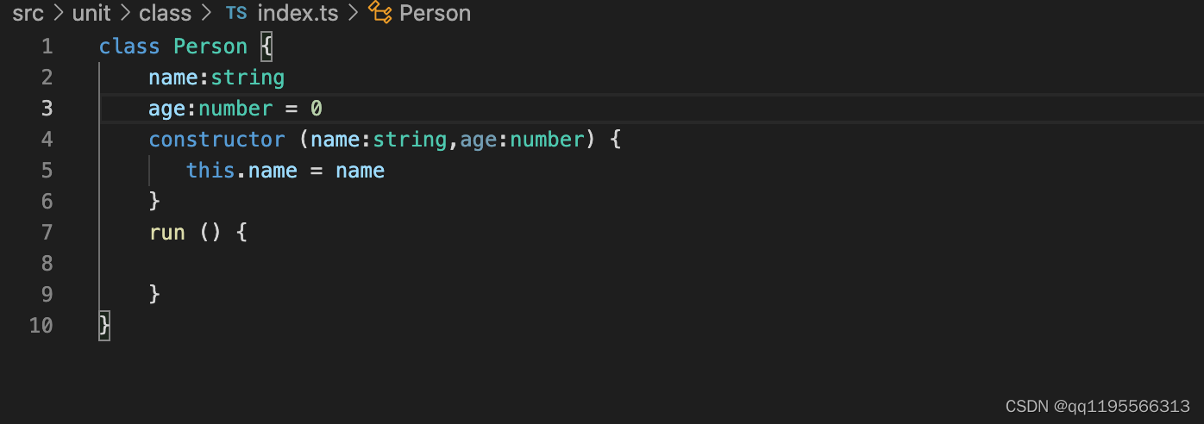Open the class breadcrumb folder

click(165, 14)
